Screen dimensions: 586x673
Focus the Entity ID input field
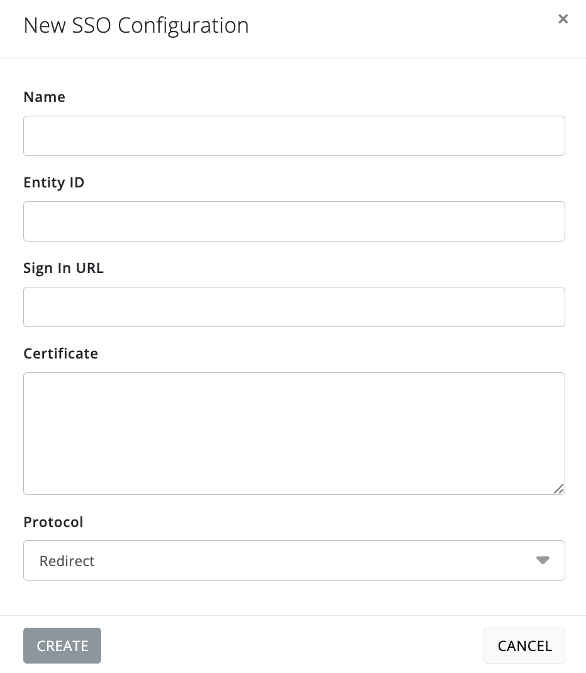pos(294,221)
